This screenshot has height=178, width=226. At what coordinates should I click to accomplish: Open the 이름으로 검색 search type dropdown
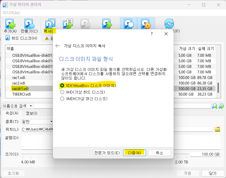[17, 106]
